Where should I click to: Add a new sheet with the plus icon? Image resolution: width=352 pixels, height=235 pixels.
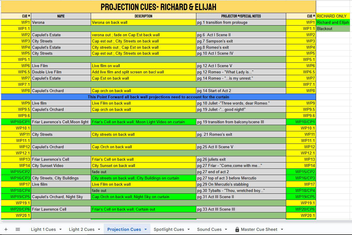6,229
